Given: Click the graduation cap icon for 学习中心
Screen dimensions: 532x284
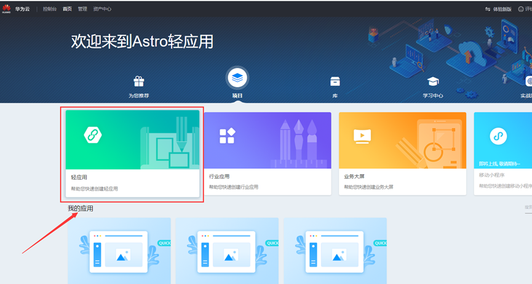Looking at the screenshot, I should pyautogui.click(x=433, y=81).
